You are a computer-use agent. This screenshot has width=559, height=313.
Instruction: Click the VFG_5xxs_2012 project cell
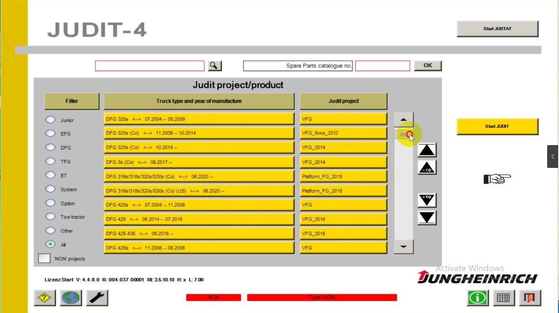tap(344, 133)
